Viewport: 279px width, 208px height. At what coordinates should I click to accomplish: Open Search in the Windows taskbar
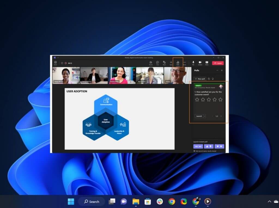point(91,201)
